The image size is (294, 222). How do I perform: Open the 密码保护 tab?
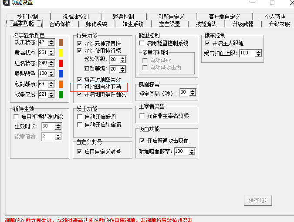coord(60,24)
